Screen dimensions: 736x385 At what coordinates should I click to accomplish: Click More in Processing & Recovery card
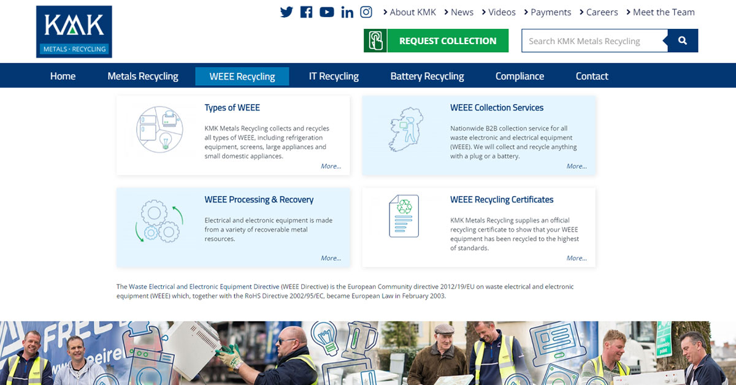(331, 258)
